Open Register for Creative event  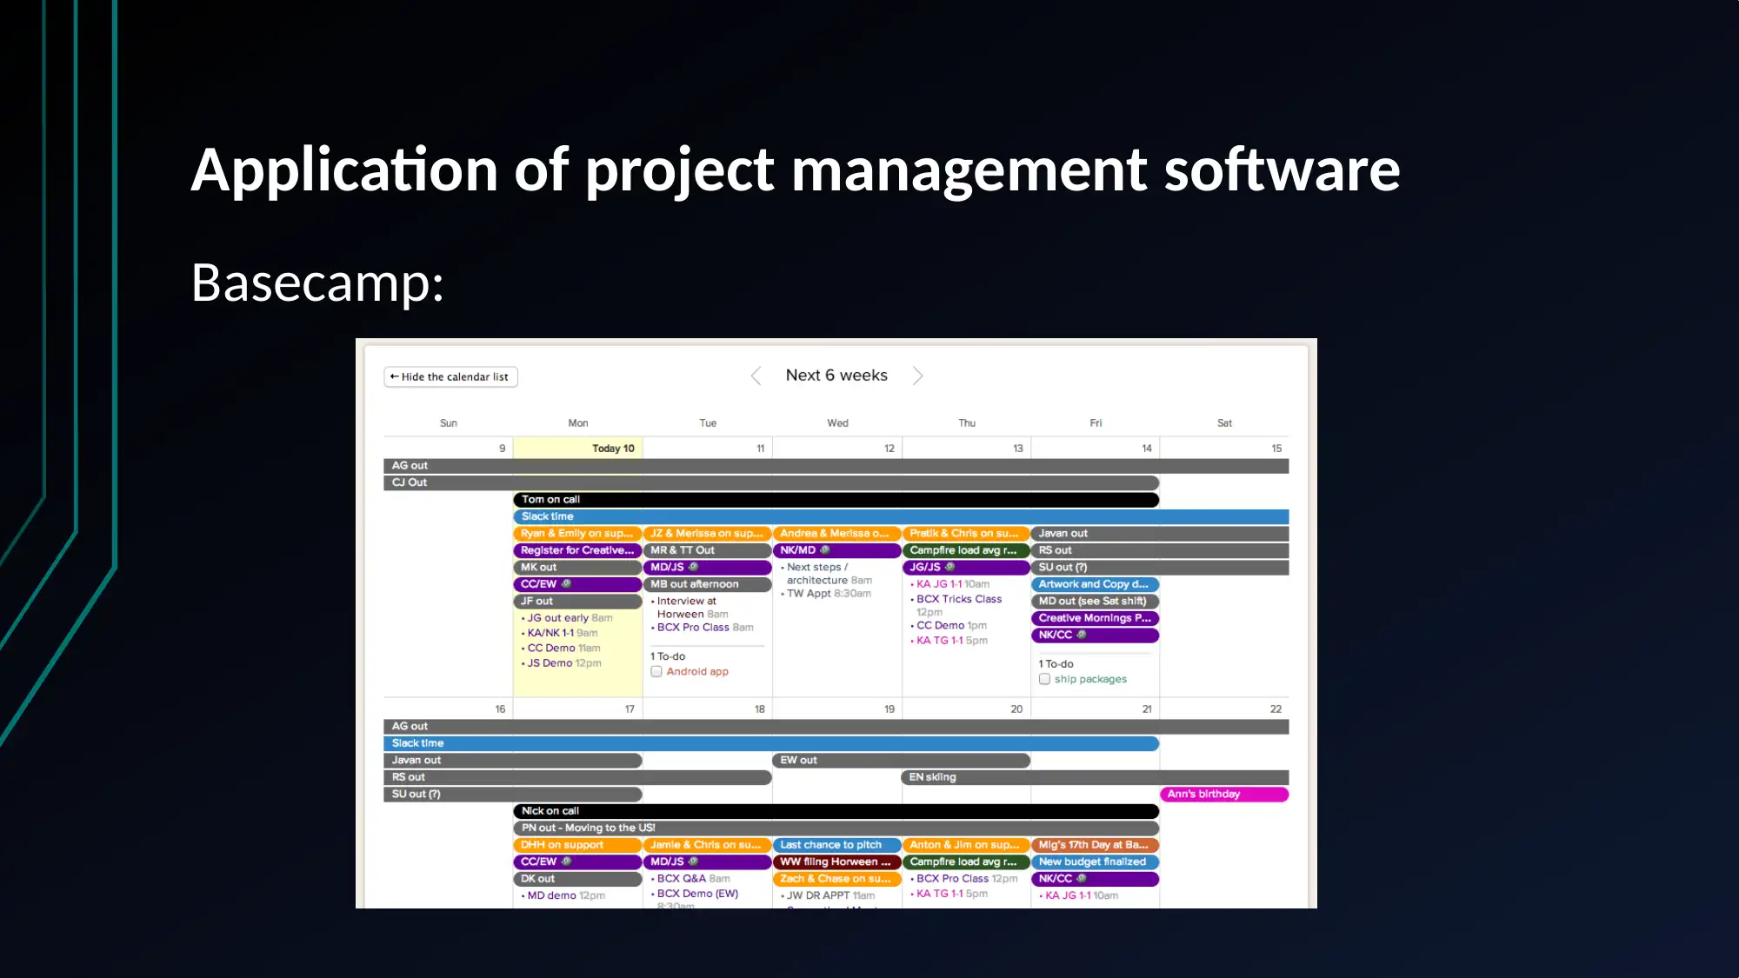pos(577,550)
